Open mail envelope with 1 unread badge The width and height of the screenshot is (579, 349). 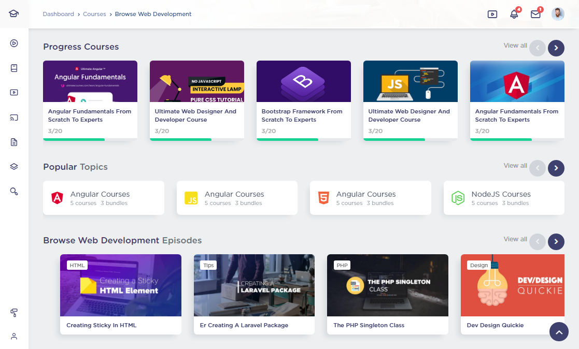tap(535, 14)
